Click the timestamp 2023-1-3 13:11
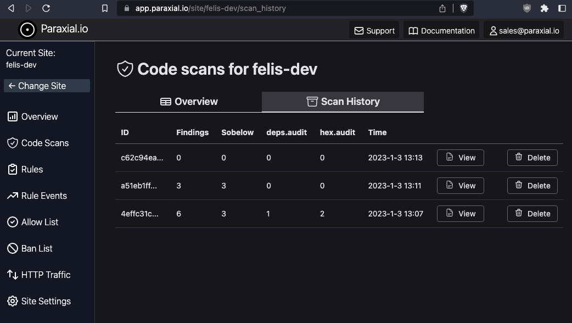This screenshot has width=572, height=323. click(394, 186)
